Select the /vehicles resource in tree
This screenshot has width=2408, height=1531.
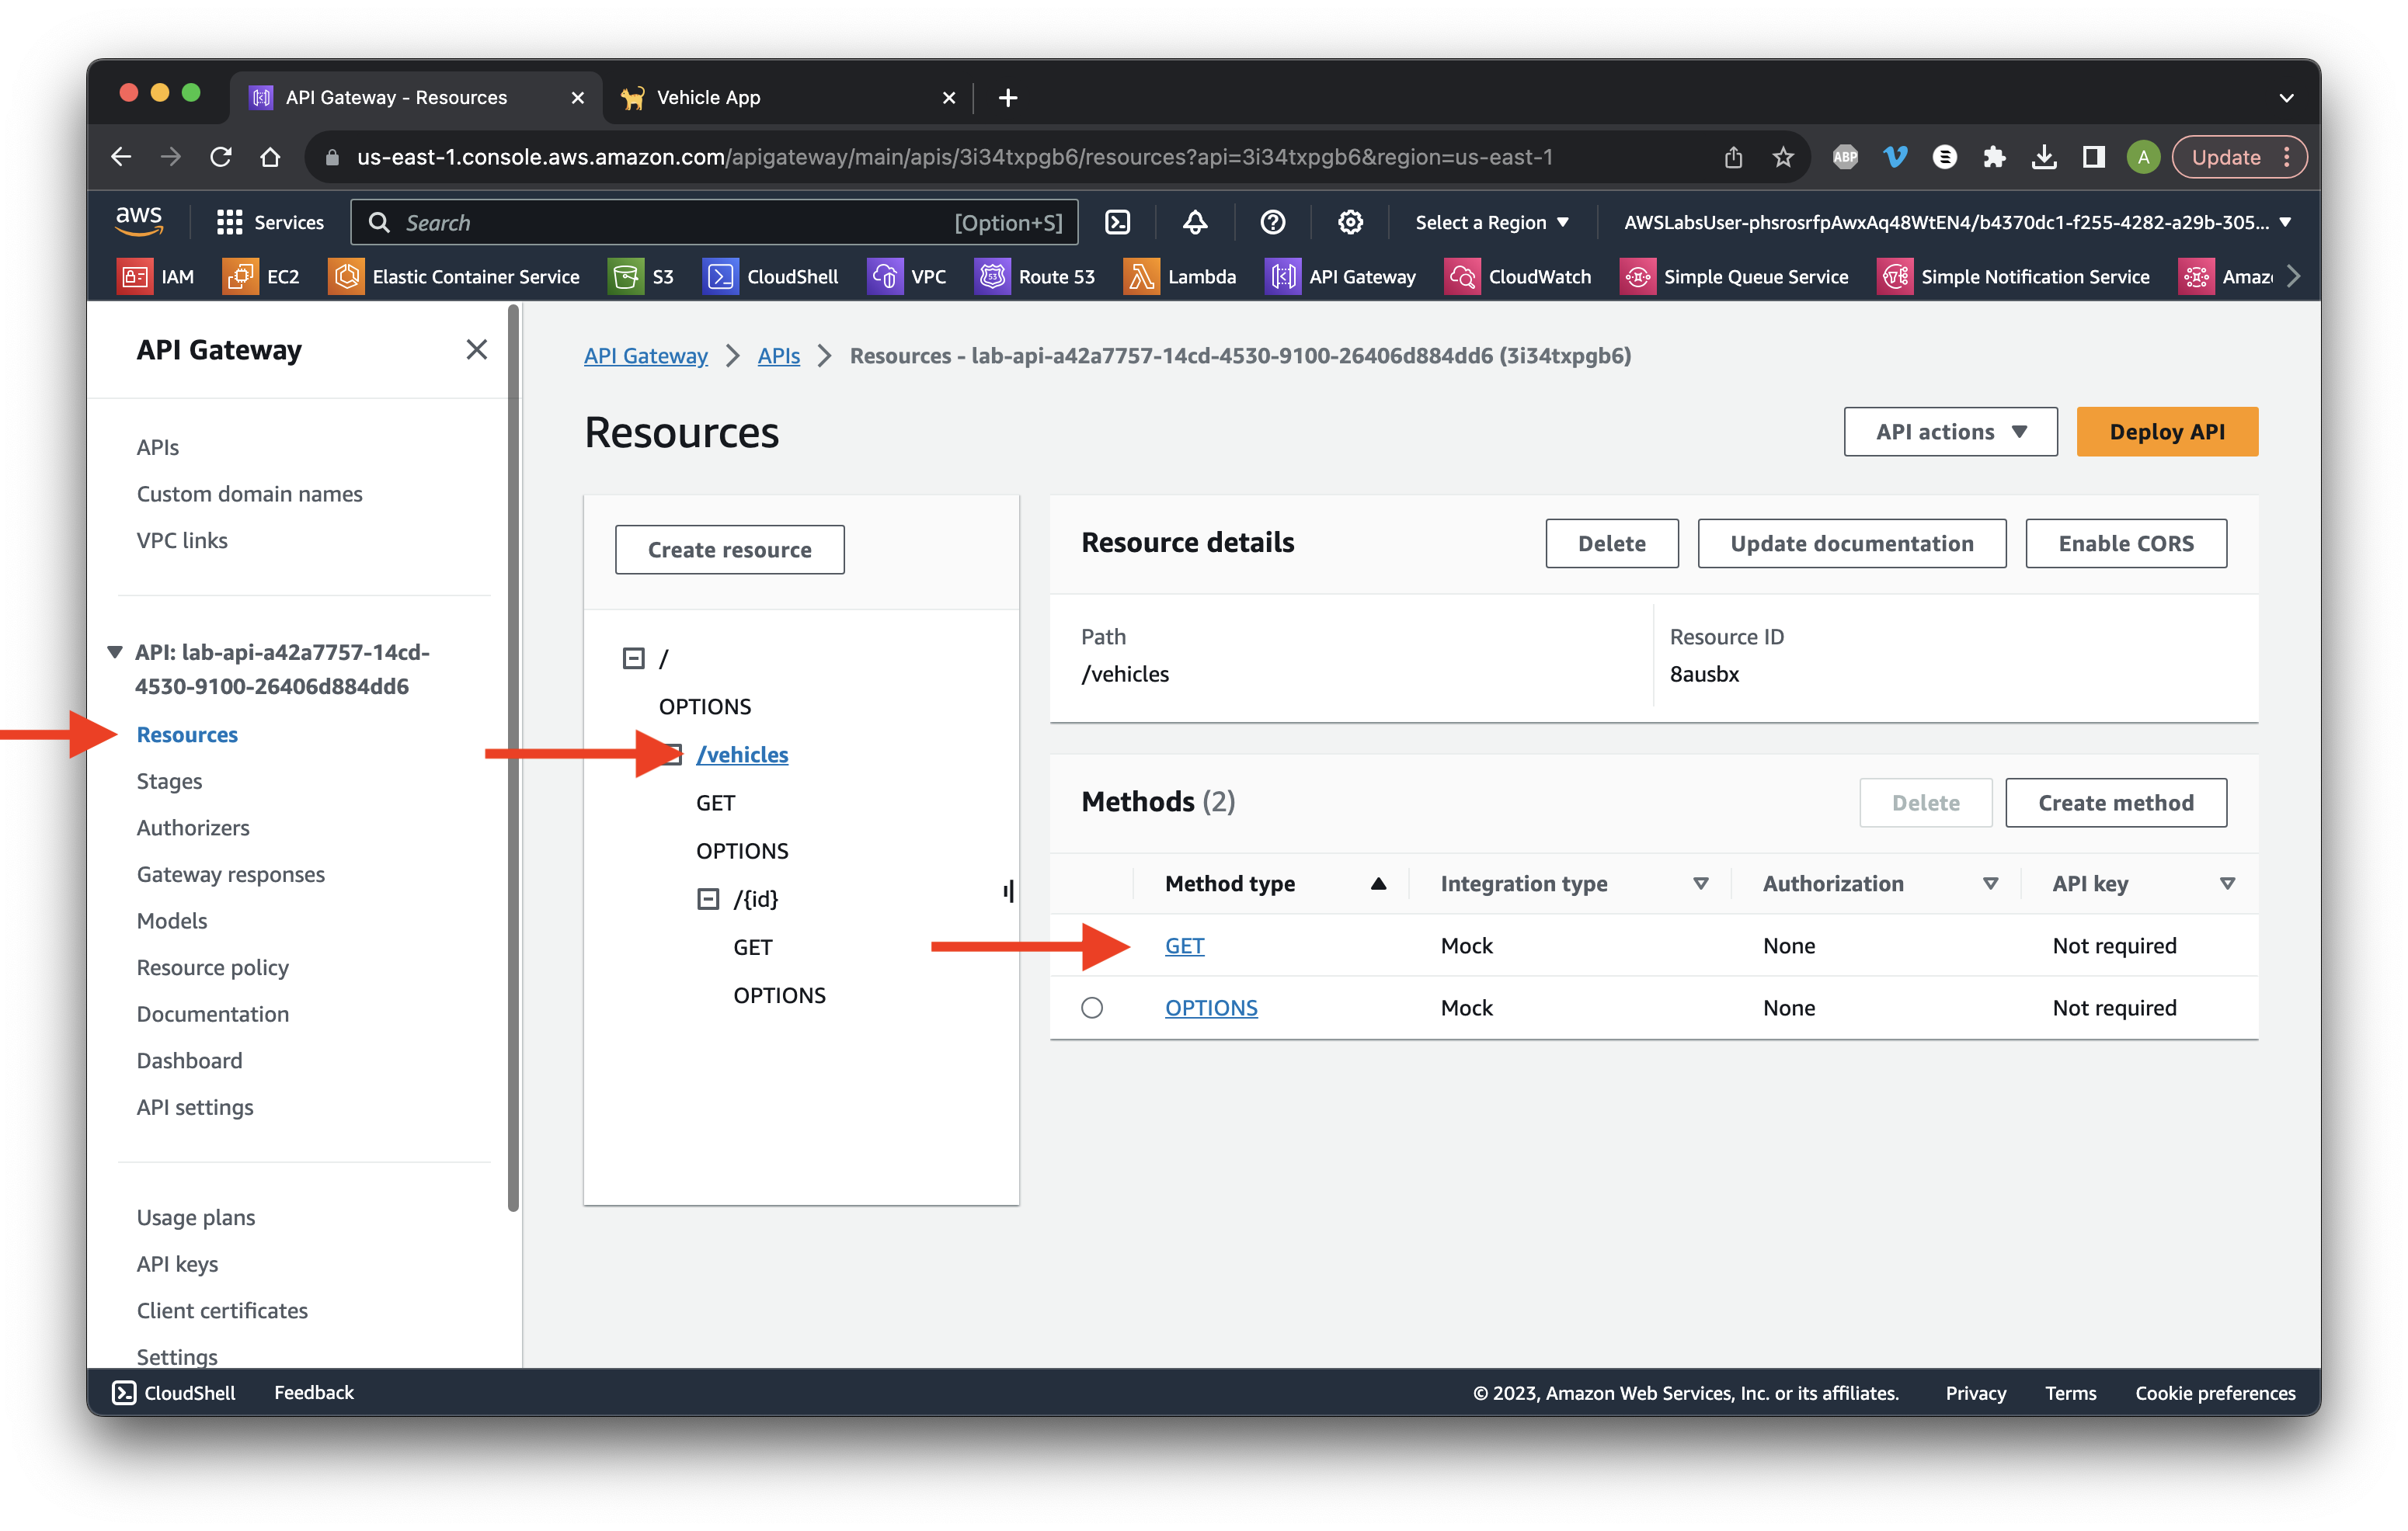click(x=741, y=755)
